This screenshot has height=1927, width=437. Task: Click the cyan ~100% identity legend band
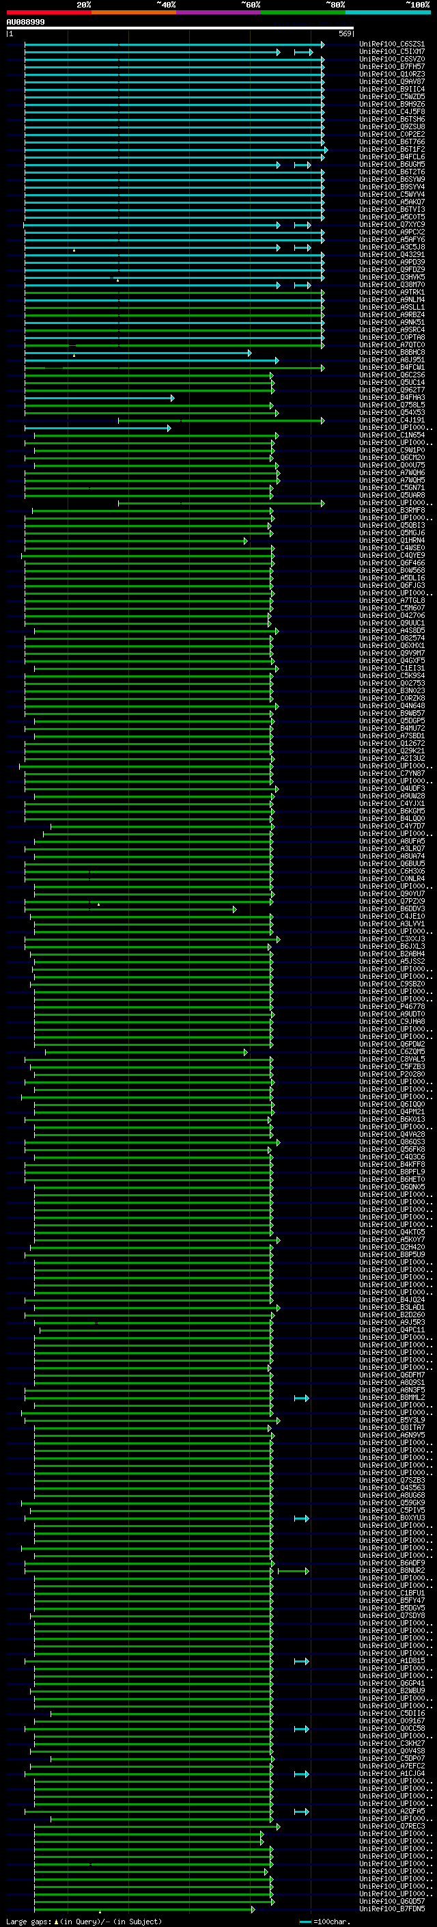point(389,12)
